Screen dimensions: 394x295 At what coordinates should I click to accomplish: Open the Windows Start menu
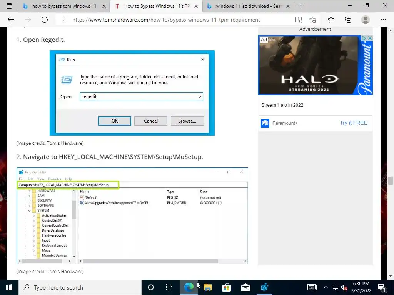tap(9, 287)
